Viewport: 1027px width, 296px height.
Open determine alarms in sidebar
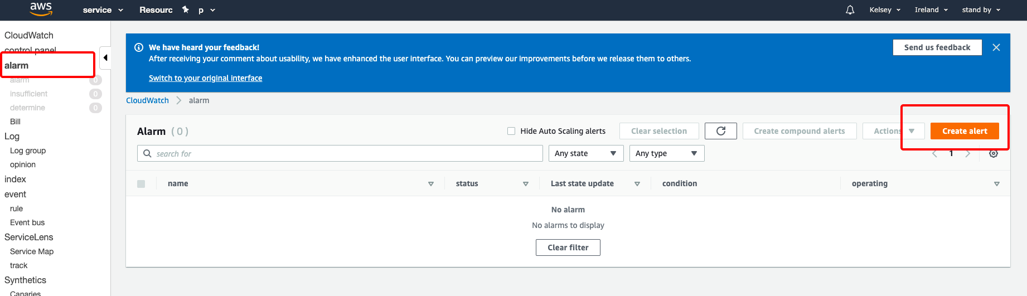[27, 108]
